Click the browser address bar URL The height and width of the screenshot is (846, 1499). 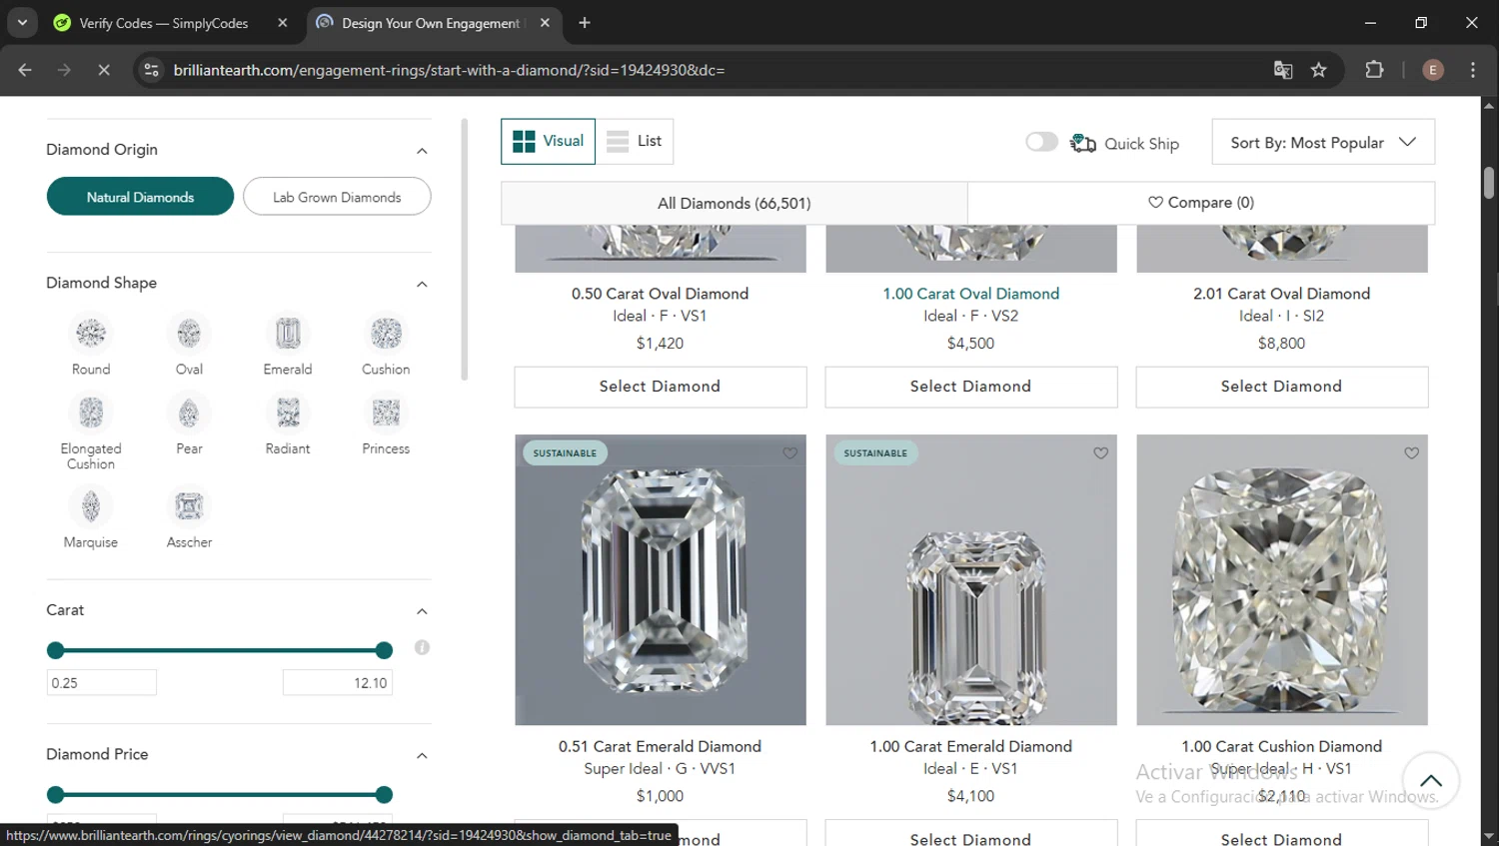[x=449, y=70]
